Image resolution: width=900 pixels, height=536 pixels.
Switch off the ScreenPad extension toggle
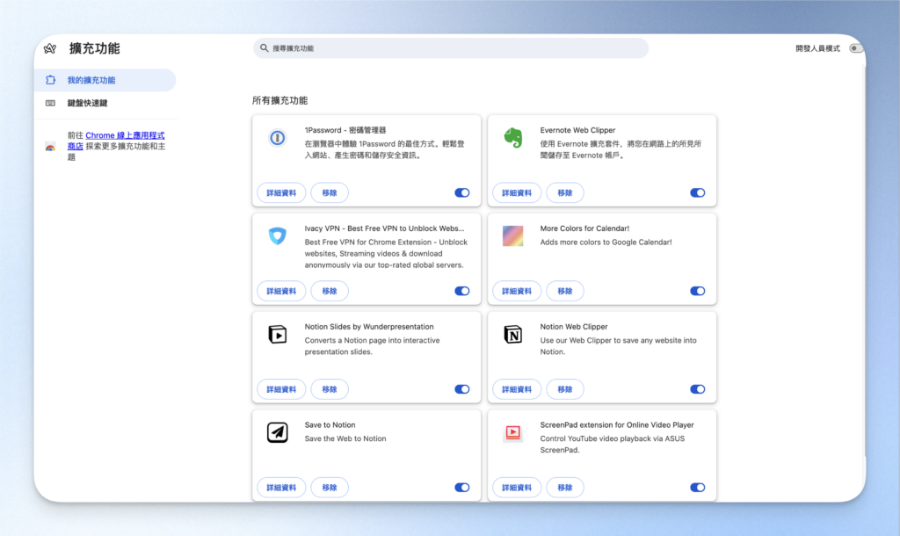tap(697, 487)
